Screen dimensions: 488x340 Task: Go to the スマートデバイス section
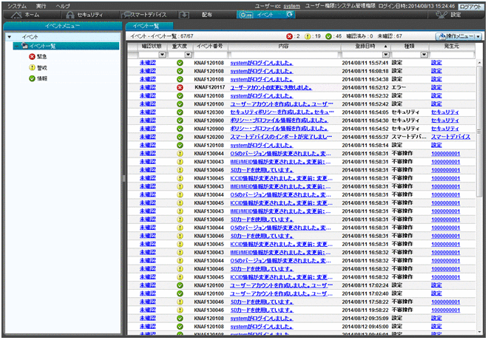(143, 15)
